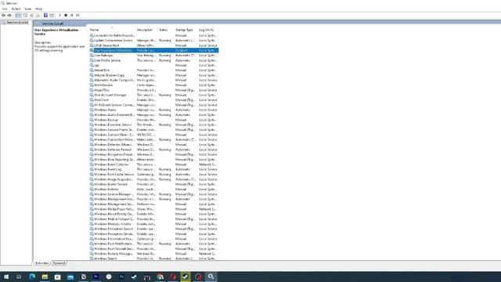Screen dimensions: 501x282
Task: Open the File menu
Action: (5, 9)
